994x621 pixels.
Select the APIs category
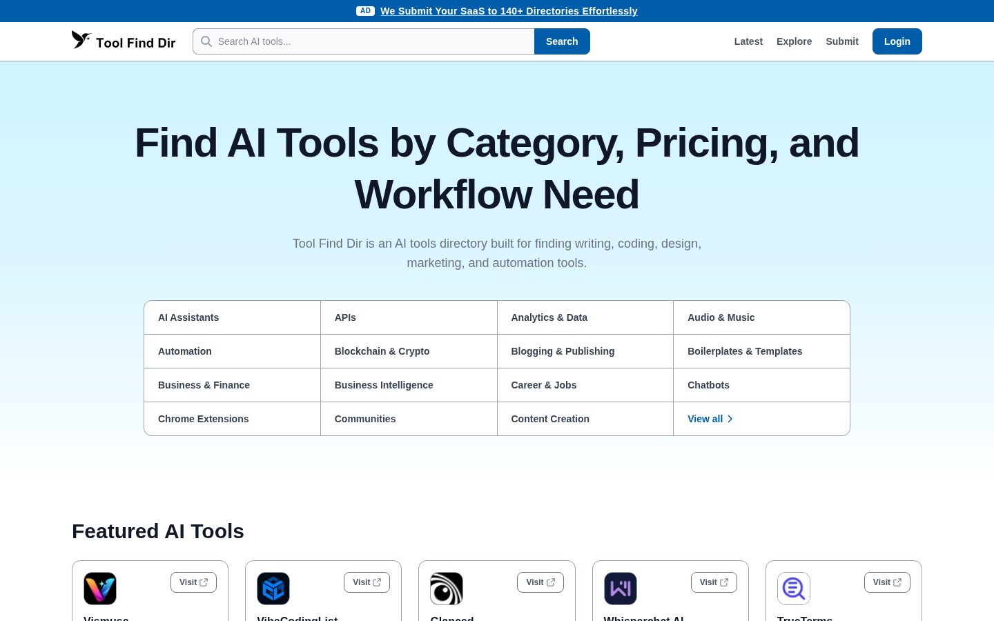tap(409, 317)
